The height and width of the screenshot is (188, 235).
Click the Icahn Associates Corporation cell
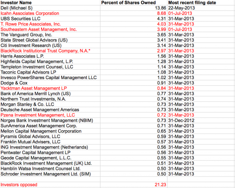click(50, 13)
